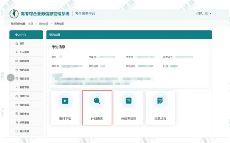
Task: Open 我的录取 sidebar entry
Action: tap(24, 105)
